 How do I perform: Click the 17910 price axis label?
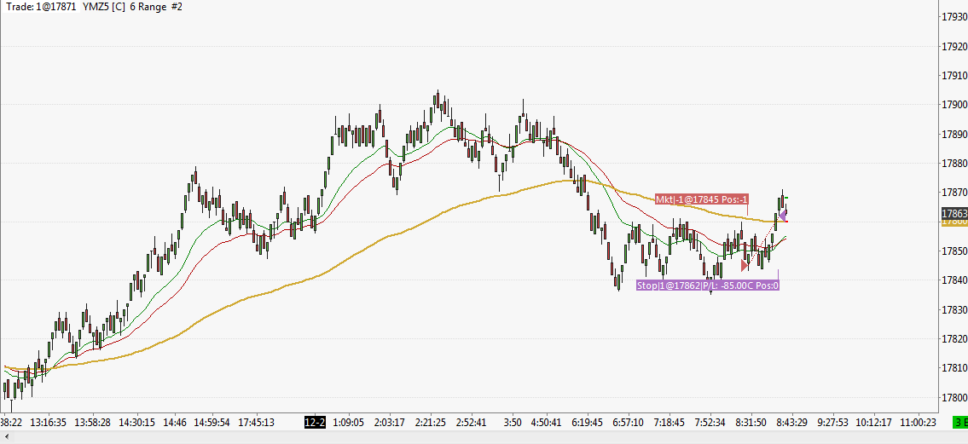954,76
